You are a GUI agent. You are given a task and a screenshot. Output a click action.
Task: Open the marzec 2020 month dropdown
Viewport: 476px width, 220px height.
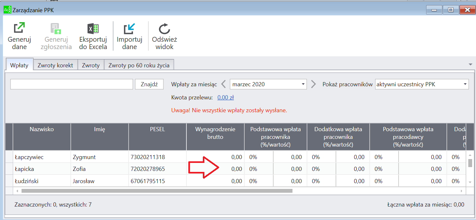268,84
